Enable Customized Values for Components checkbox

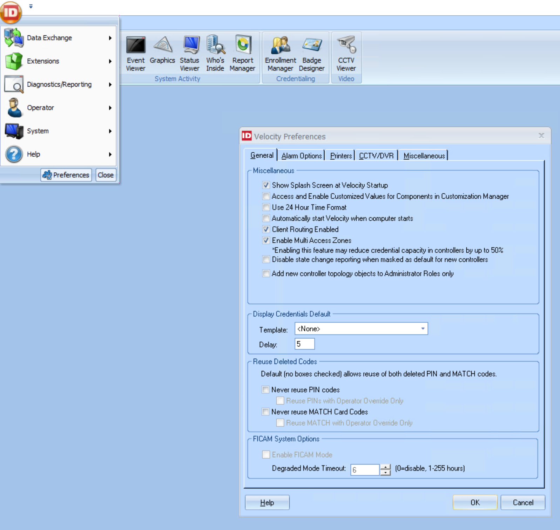266,196
